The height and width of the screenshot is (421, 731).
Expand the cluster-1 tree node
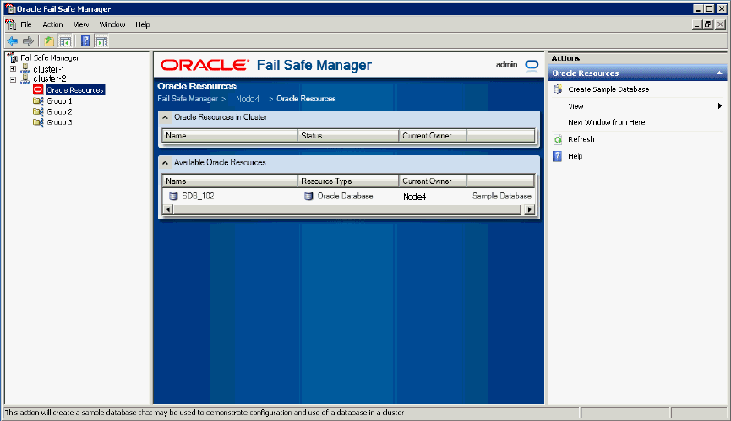[x=13, y=69]
